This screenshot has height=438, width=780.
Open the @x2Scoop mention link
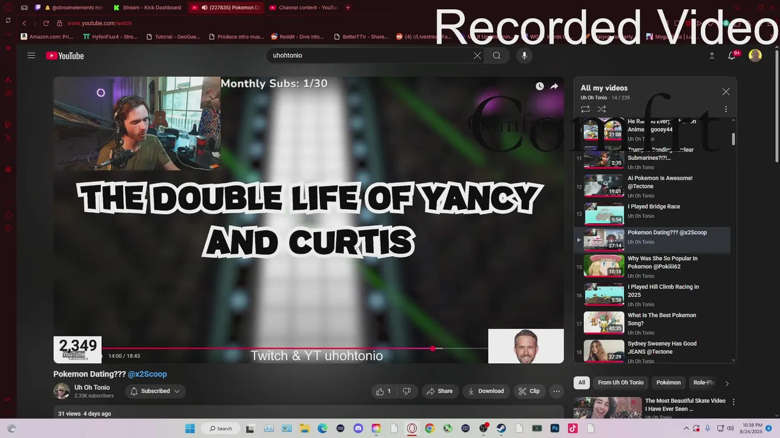click(x=147, y=374)
